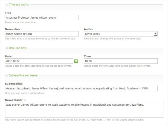The image size is (168, 124).
Task: Place cursor in the News teaser textarea
Action: pyautogui.click(x=84, y=109)
